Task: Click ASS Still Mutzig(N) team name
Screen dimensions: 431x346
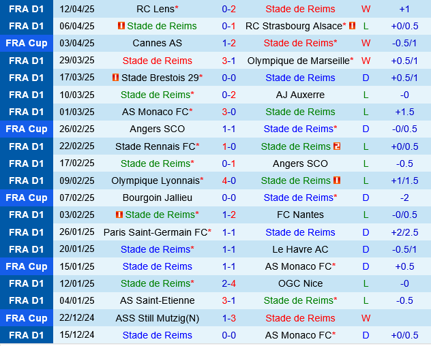Action: coord(158,318)
